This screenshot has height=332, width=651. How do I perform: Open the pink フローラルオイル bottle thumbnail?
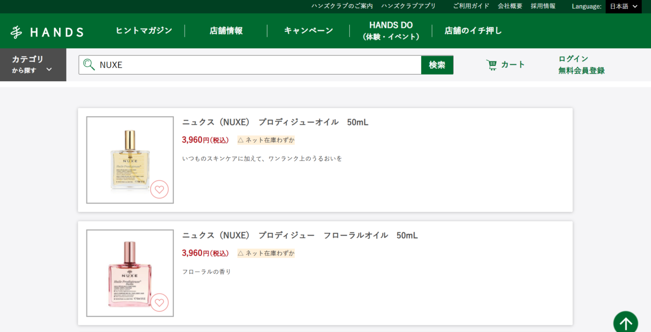tap(130, 273)
